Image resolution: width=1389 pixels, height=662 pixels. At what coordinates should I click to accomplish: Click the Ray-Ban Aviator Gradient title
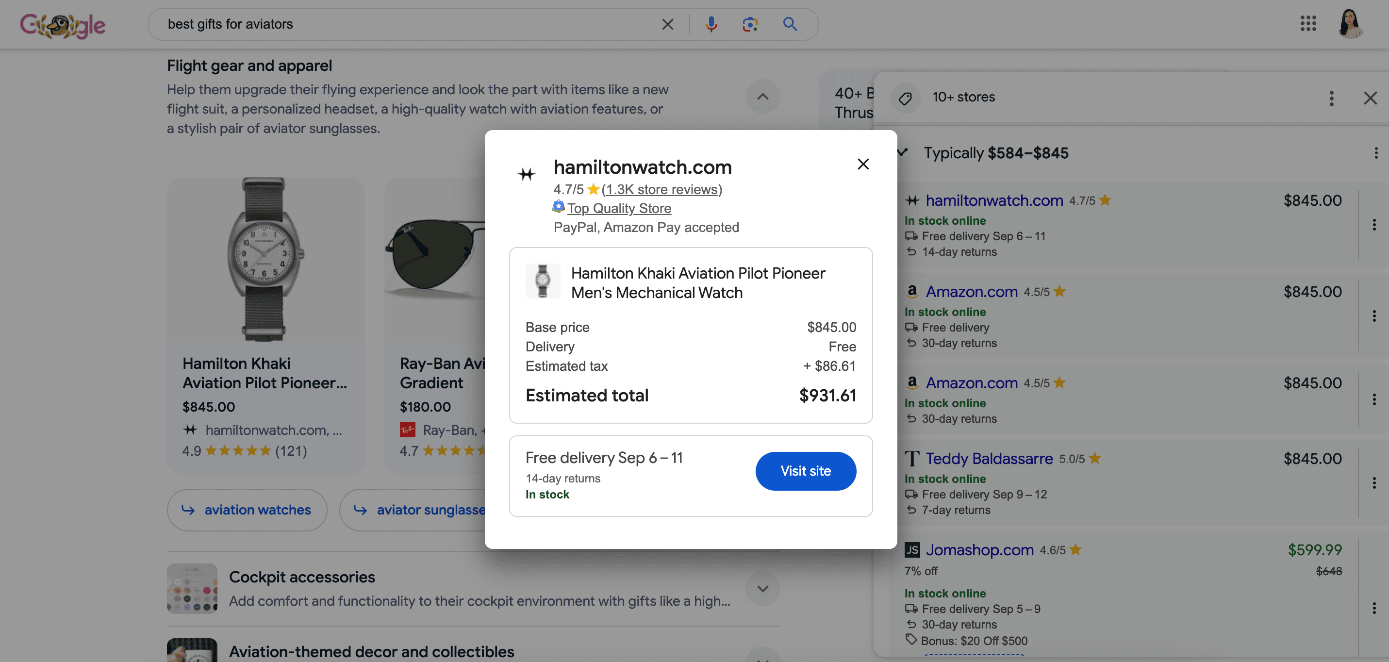pyautogui.click(x=442, y=373)
